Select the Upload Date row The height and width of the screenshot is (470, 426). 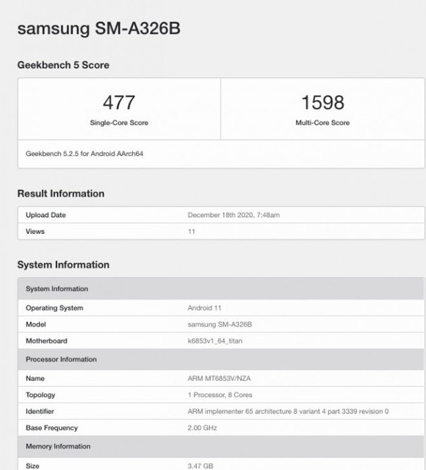(221, 215)
